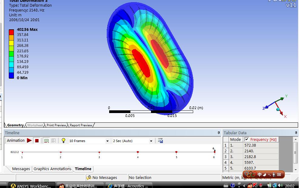The width and height of the screenshot is (299, 188).
Task: Switch to the Messages tab
Action: tap(21, 169)
